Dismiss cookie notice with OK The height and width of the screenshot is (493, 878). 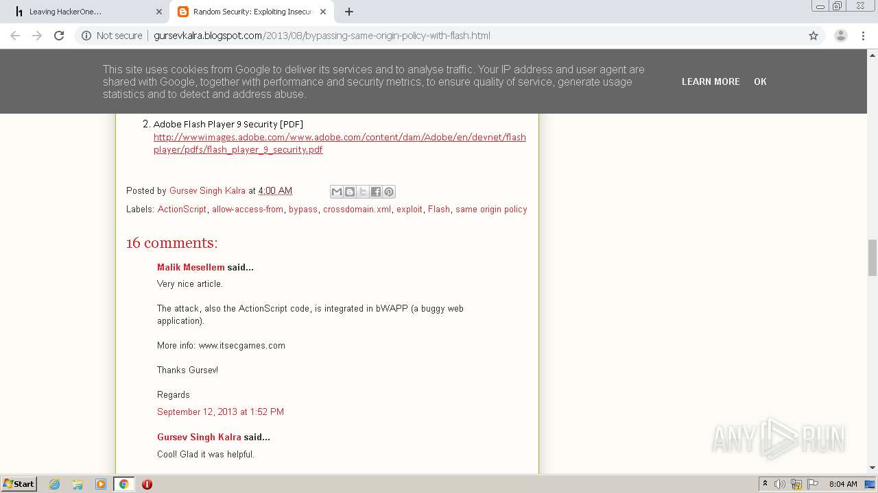(760, 81)
